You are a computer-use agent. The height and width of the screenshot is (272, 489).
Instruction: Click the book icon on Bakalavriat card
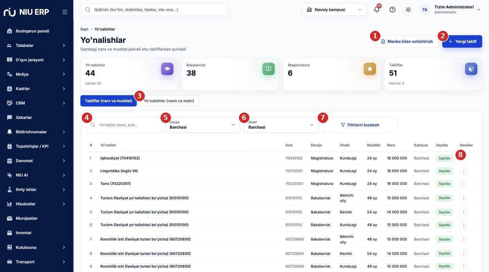click(x=268, y=69)
